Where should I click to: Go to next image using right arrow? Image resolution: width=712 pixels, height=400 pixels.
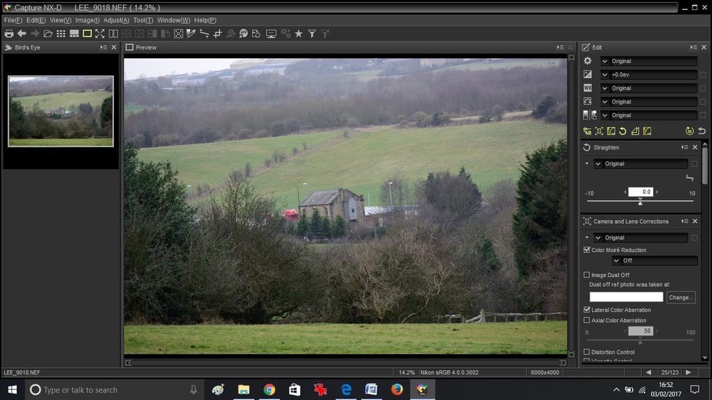click(x=689, y=372)
